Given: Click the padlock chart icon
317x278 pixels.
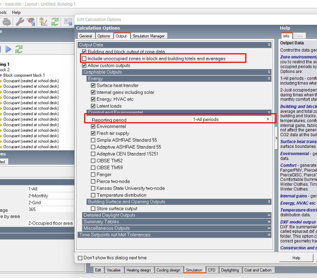Looking at the screenshot, I should [x=43, y=22].
